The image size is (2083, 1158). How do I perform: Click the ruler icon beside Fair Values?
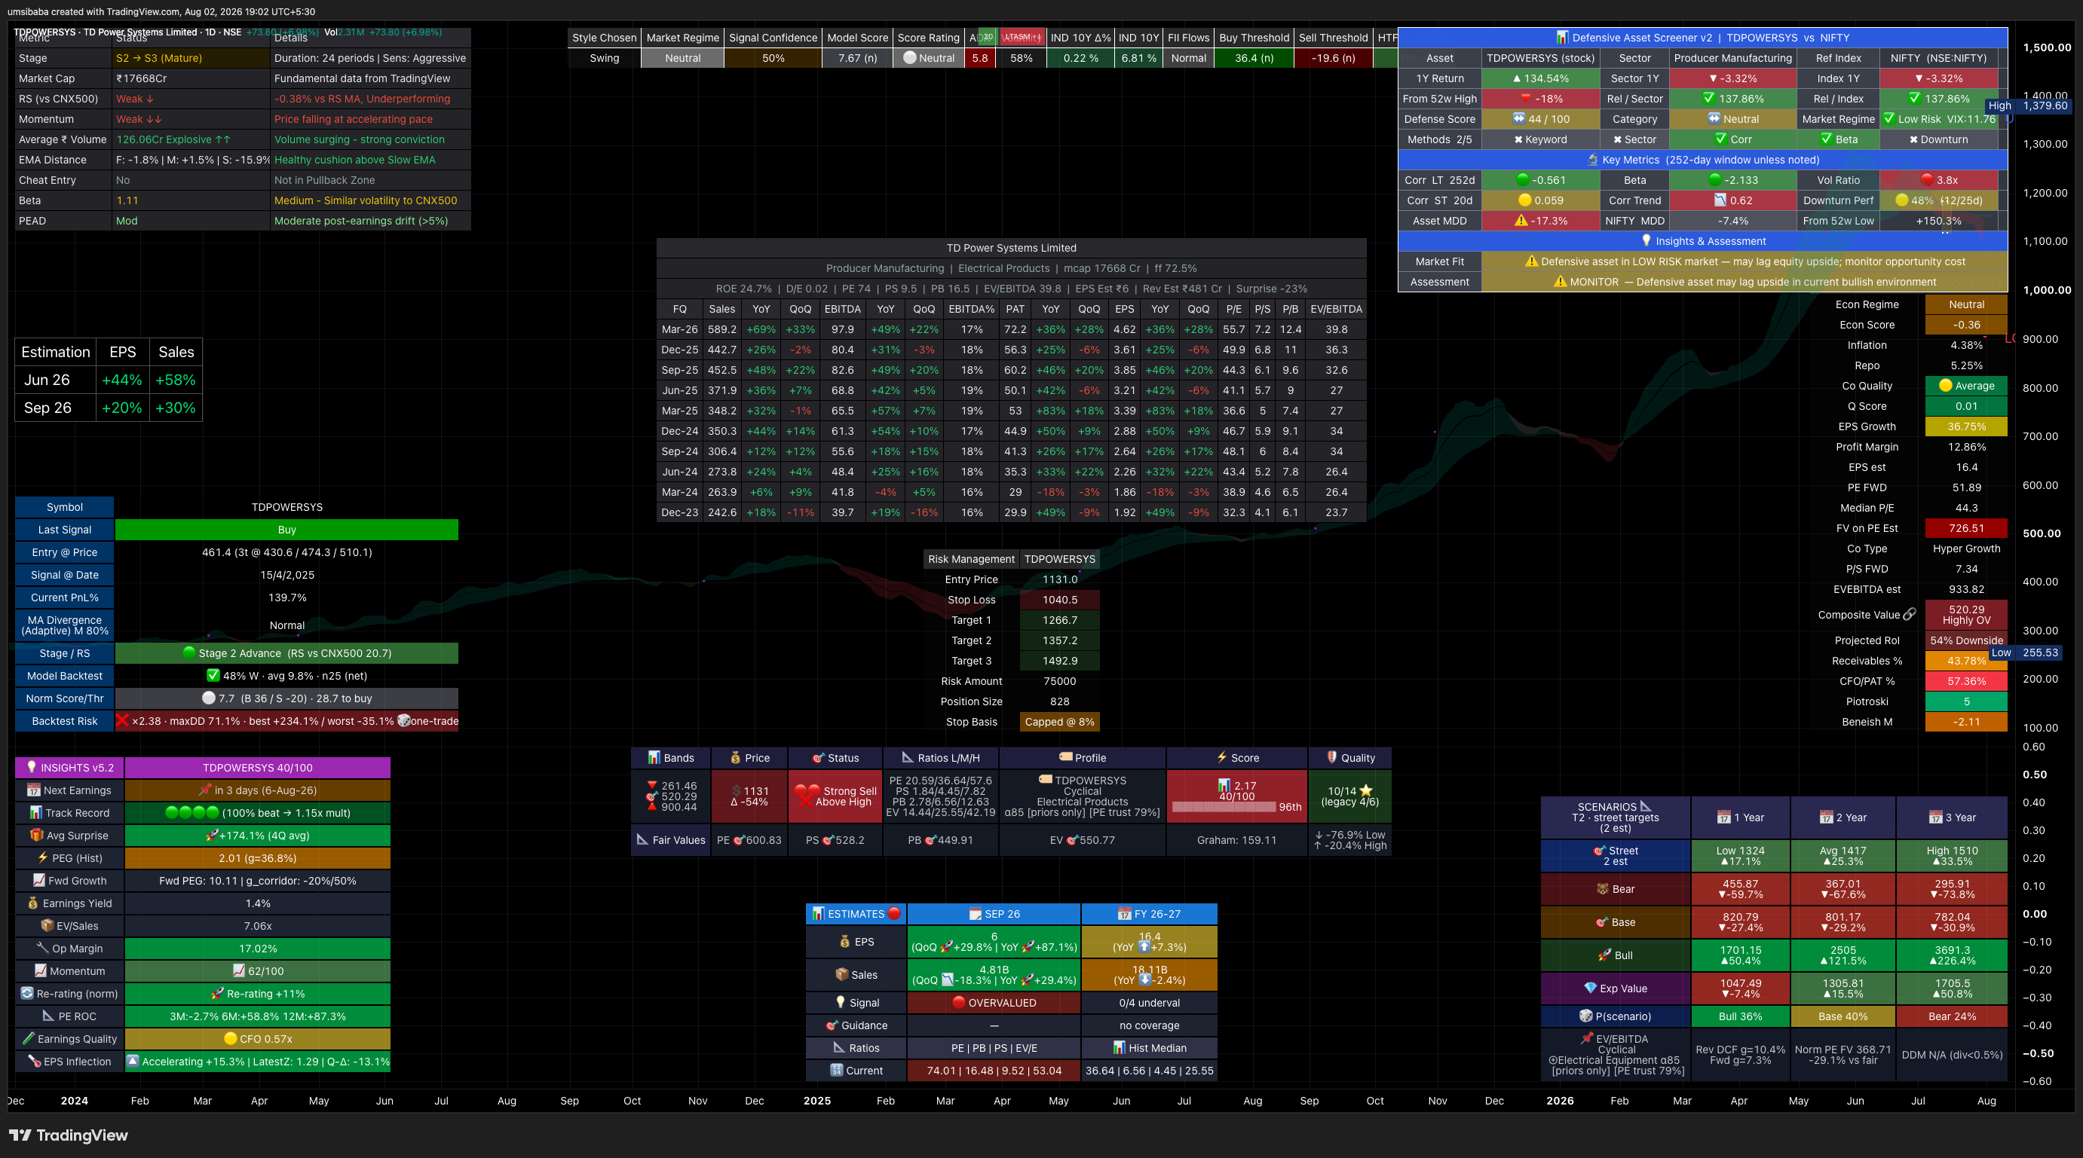click(643, 840)
